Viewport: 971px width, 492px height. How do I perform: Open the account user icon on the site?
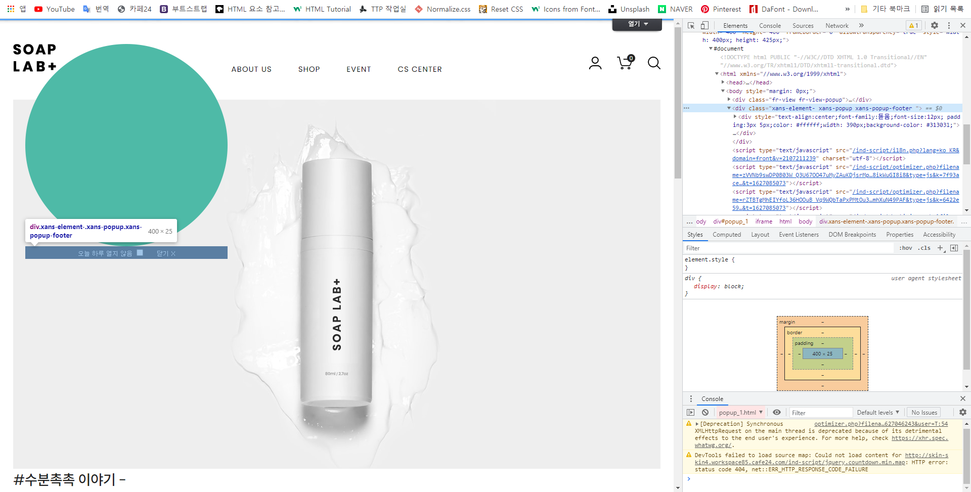pyautogui.click(x=595, y=63)
